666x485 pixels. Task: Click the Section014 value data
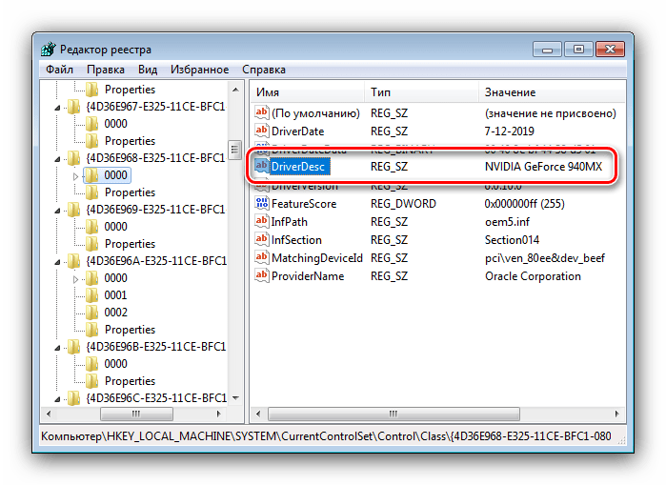point(512,240)
